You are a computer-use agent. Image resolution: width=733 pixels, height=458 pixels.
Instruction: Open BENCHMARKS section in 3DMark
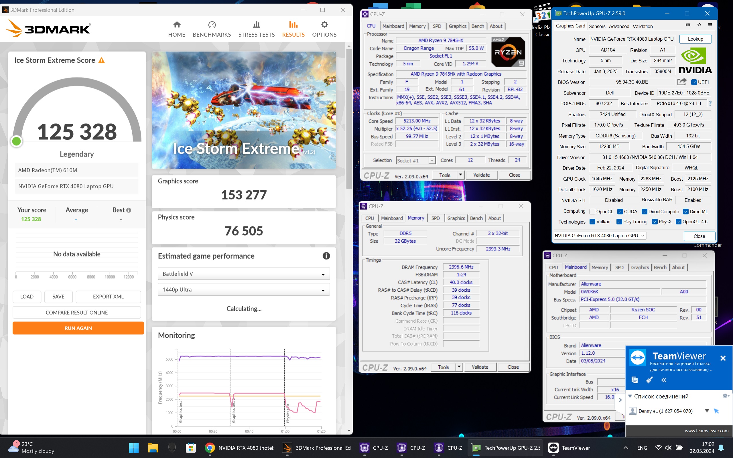click(212, 29)
